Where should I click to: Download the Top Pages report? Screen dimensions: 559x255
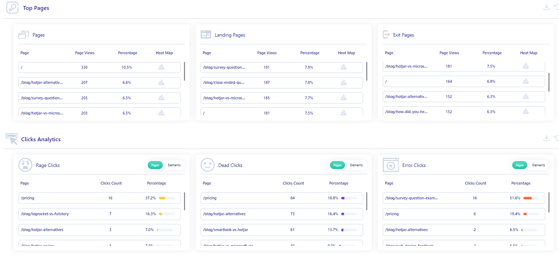pos(546,7)
